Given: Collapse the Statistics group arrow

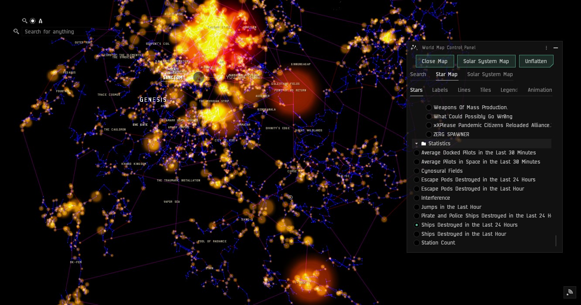Looking at the screenshot, I should (x=417, y=144).
